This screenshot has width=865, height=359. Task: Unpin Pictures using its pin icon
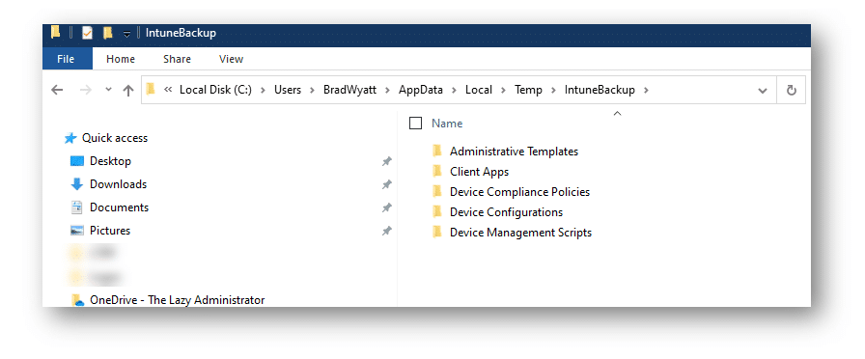point(387,231)
